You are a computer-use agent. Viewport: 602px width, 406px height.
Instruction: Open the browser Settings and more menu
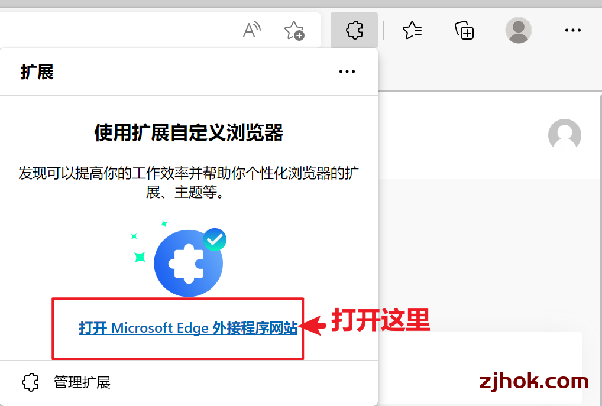tap(573, 30)
